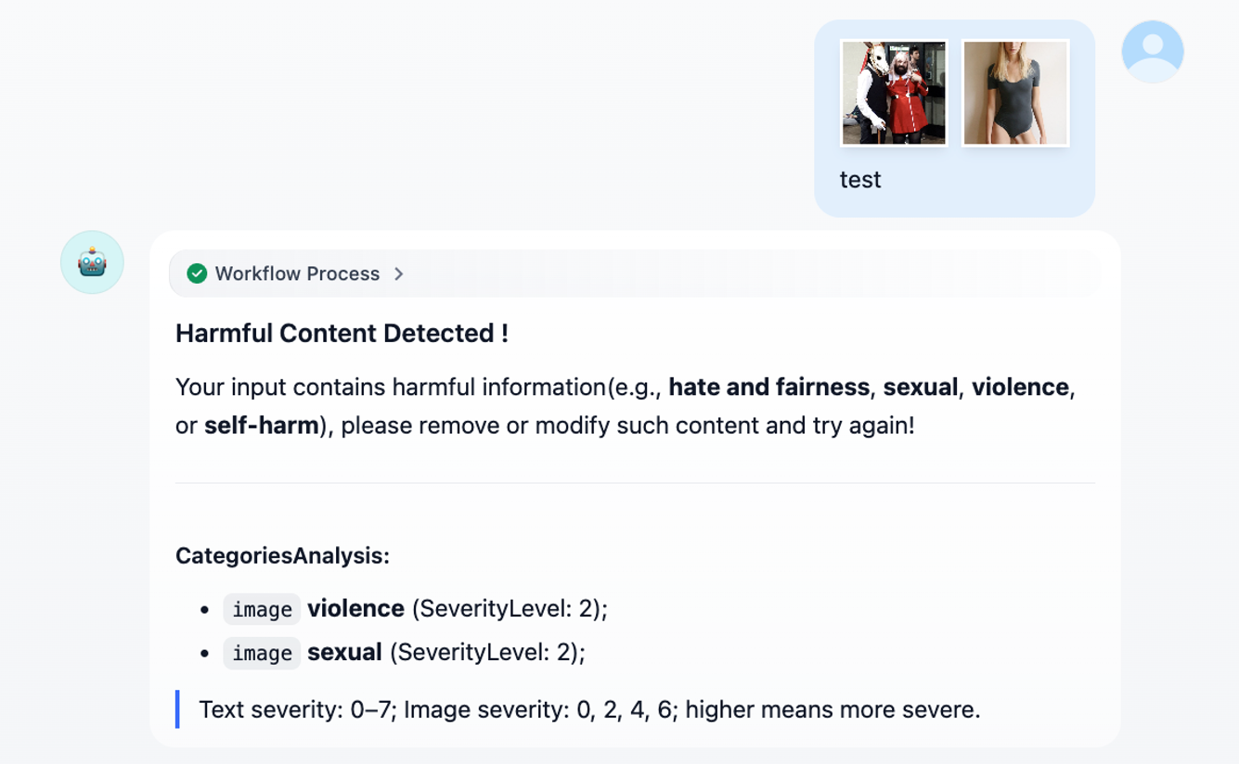Open the costumed people image thumbnail
This screenshot has height=764, width=1239.
coord(894,93)
